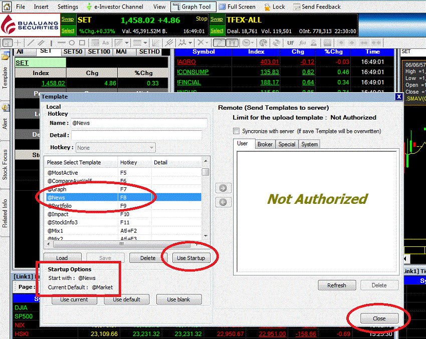Click the Send Feedback icon
Image resolution: width=426 pixels, height=339 pixels.
coord(297,7)
